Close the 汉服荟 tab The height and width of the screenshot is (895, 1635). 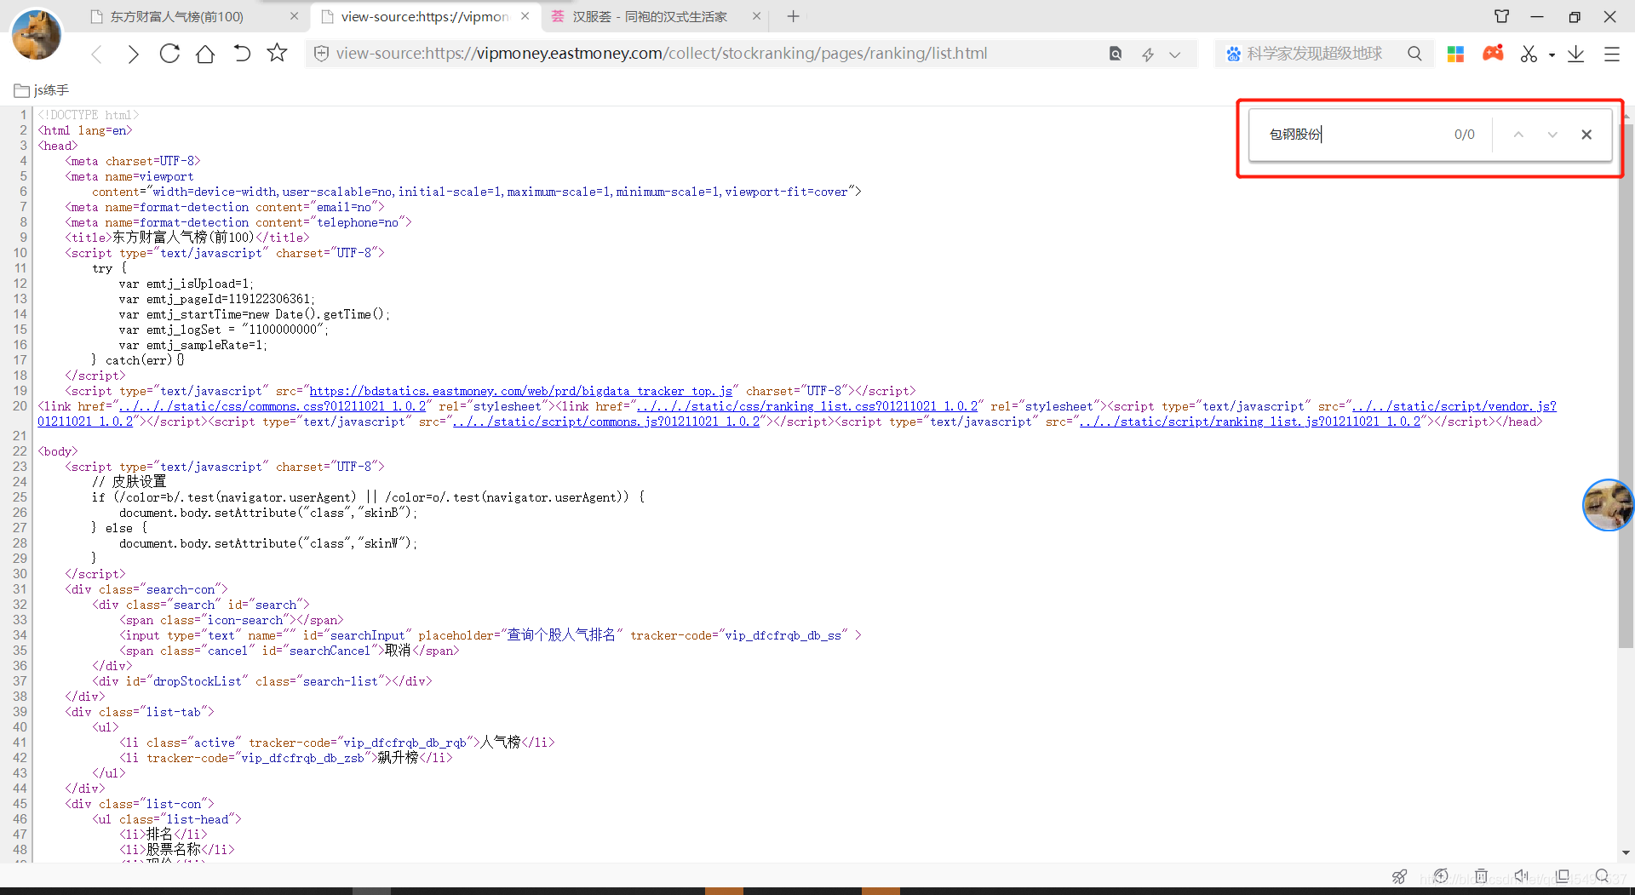click(756, 16)
